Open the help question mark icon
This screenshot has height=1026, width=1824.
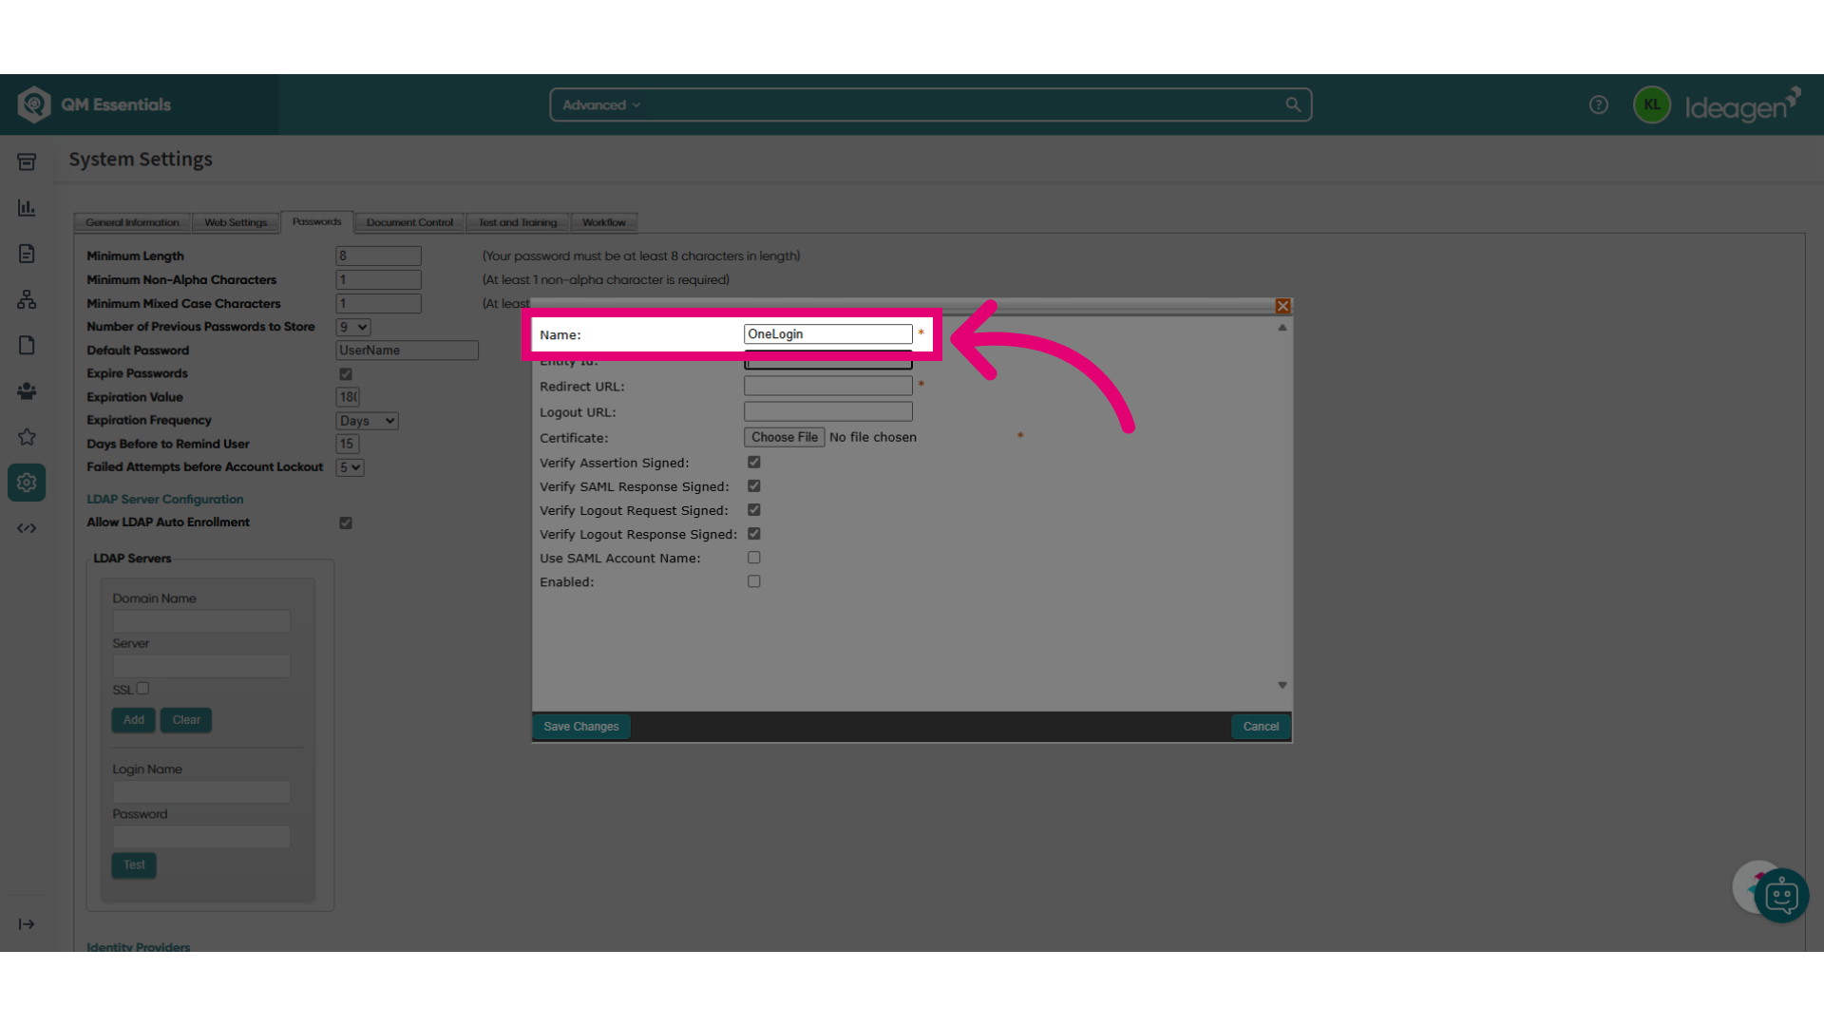(x=1599, y=104)
